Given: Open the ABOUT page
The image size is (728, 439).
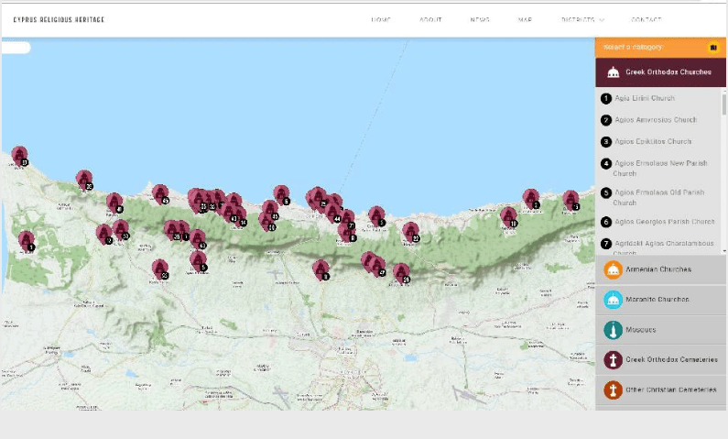Looking at the screenshot, I should 430,20.
